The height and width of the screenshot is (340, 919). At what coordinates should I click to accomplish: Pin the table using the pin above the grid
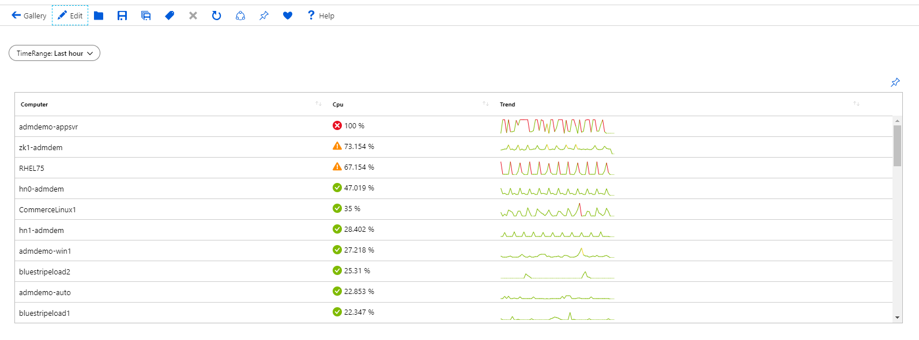coord(895,82)
